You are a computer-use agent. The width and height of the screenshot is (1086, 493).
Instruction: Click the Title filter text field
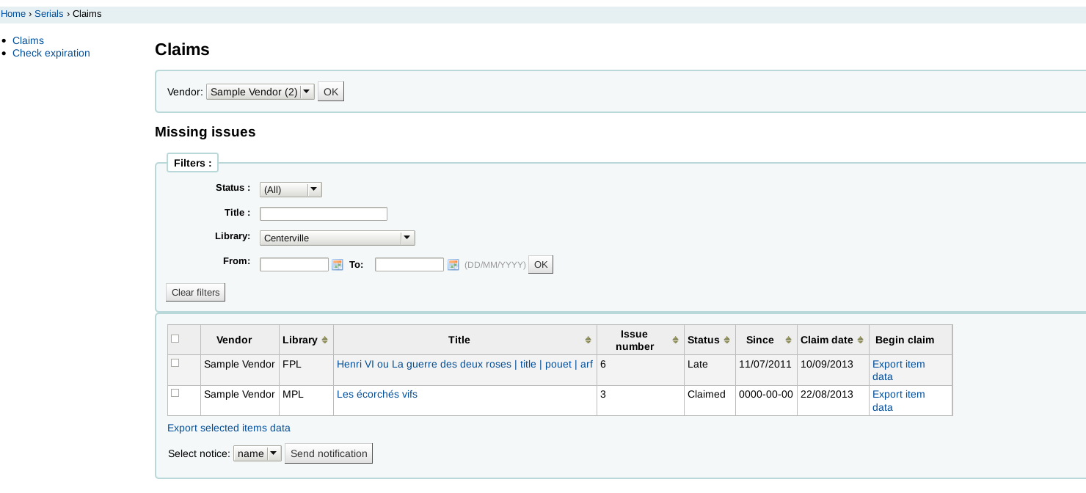pos(323,214)
